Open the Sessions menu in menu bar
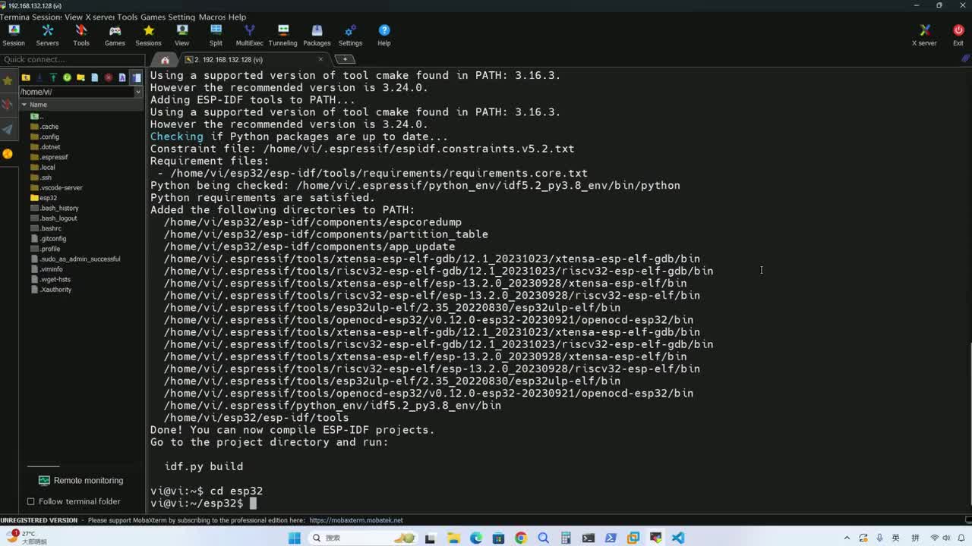The height and width of the screenshot is (546, 972). coord(46,17)
